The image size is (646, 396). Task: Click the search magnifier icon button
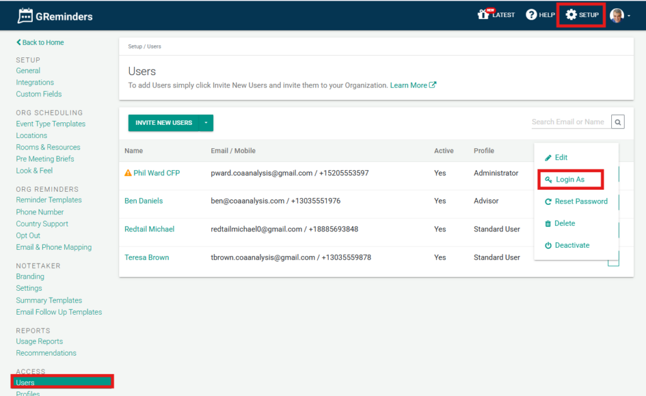click(x=618, y=122)
